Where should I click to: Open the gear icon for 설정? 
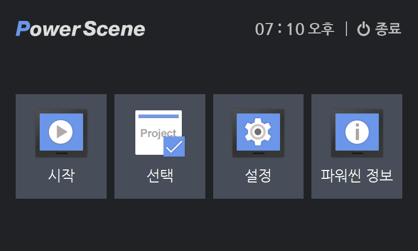pyautogui.click(x=258, y=132)
